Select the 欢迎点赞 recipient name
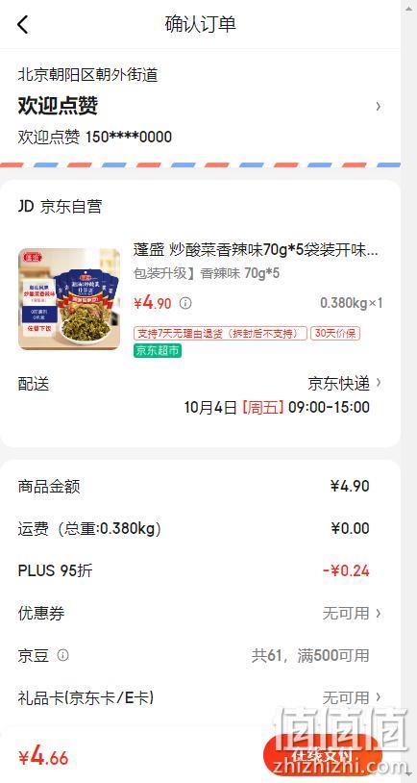The height and width of the screenshot is (783, 417). pos(58,106)
